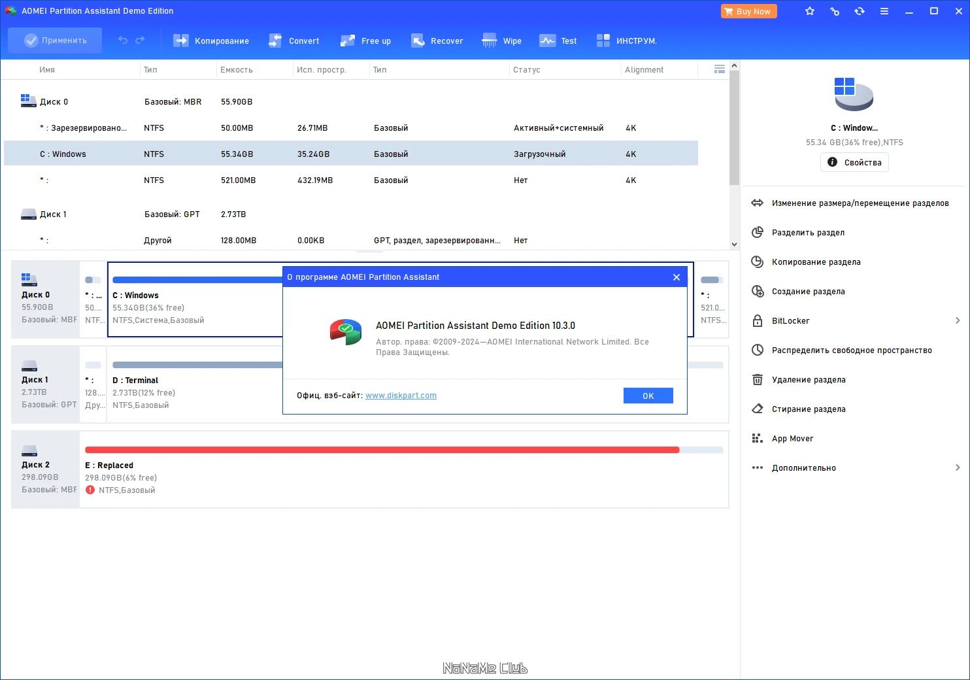970x680 pixels.
Task: Expand the BitLocker submenu arrow
Action: coord(958,320)
